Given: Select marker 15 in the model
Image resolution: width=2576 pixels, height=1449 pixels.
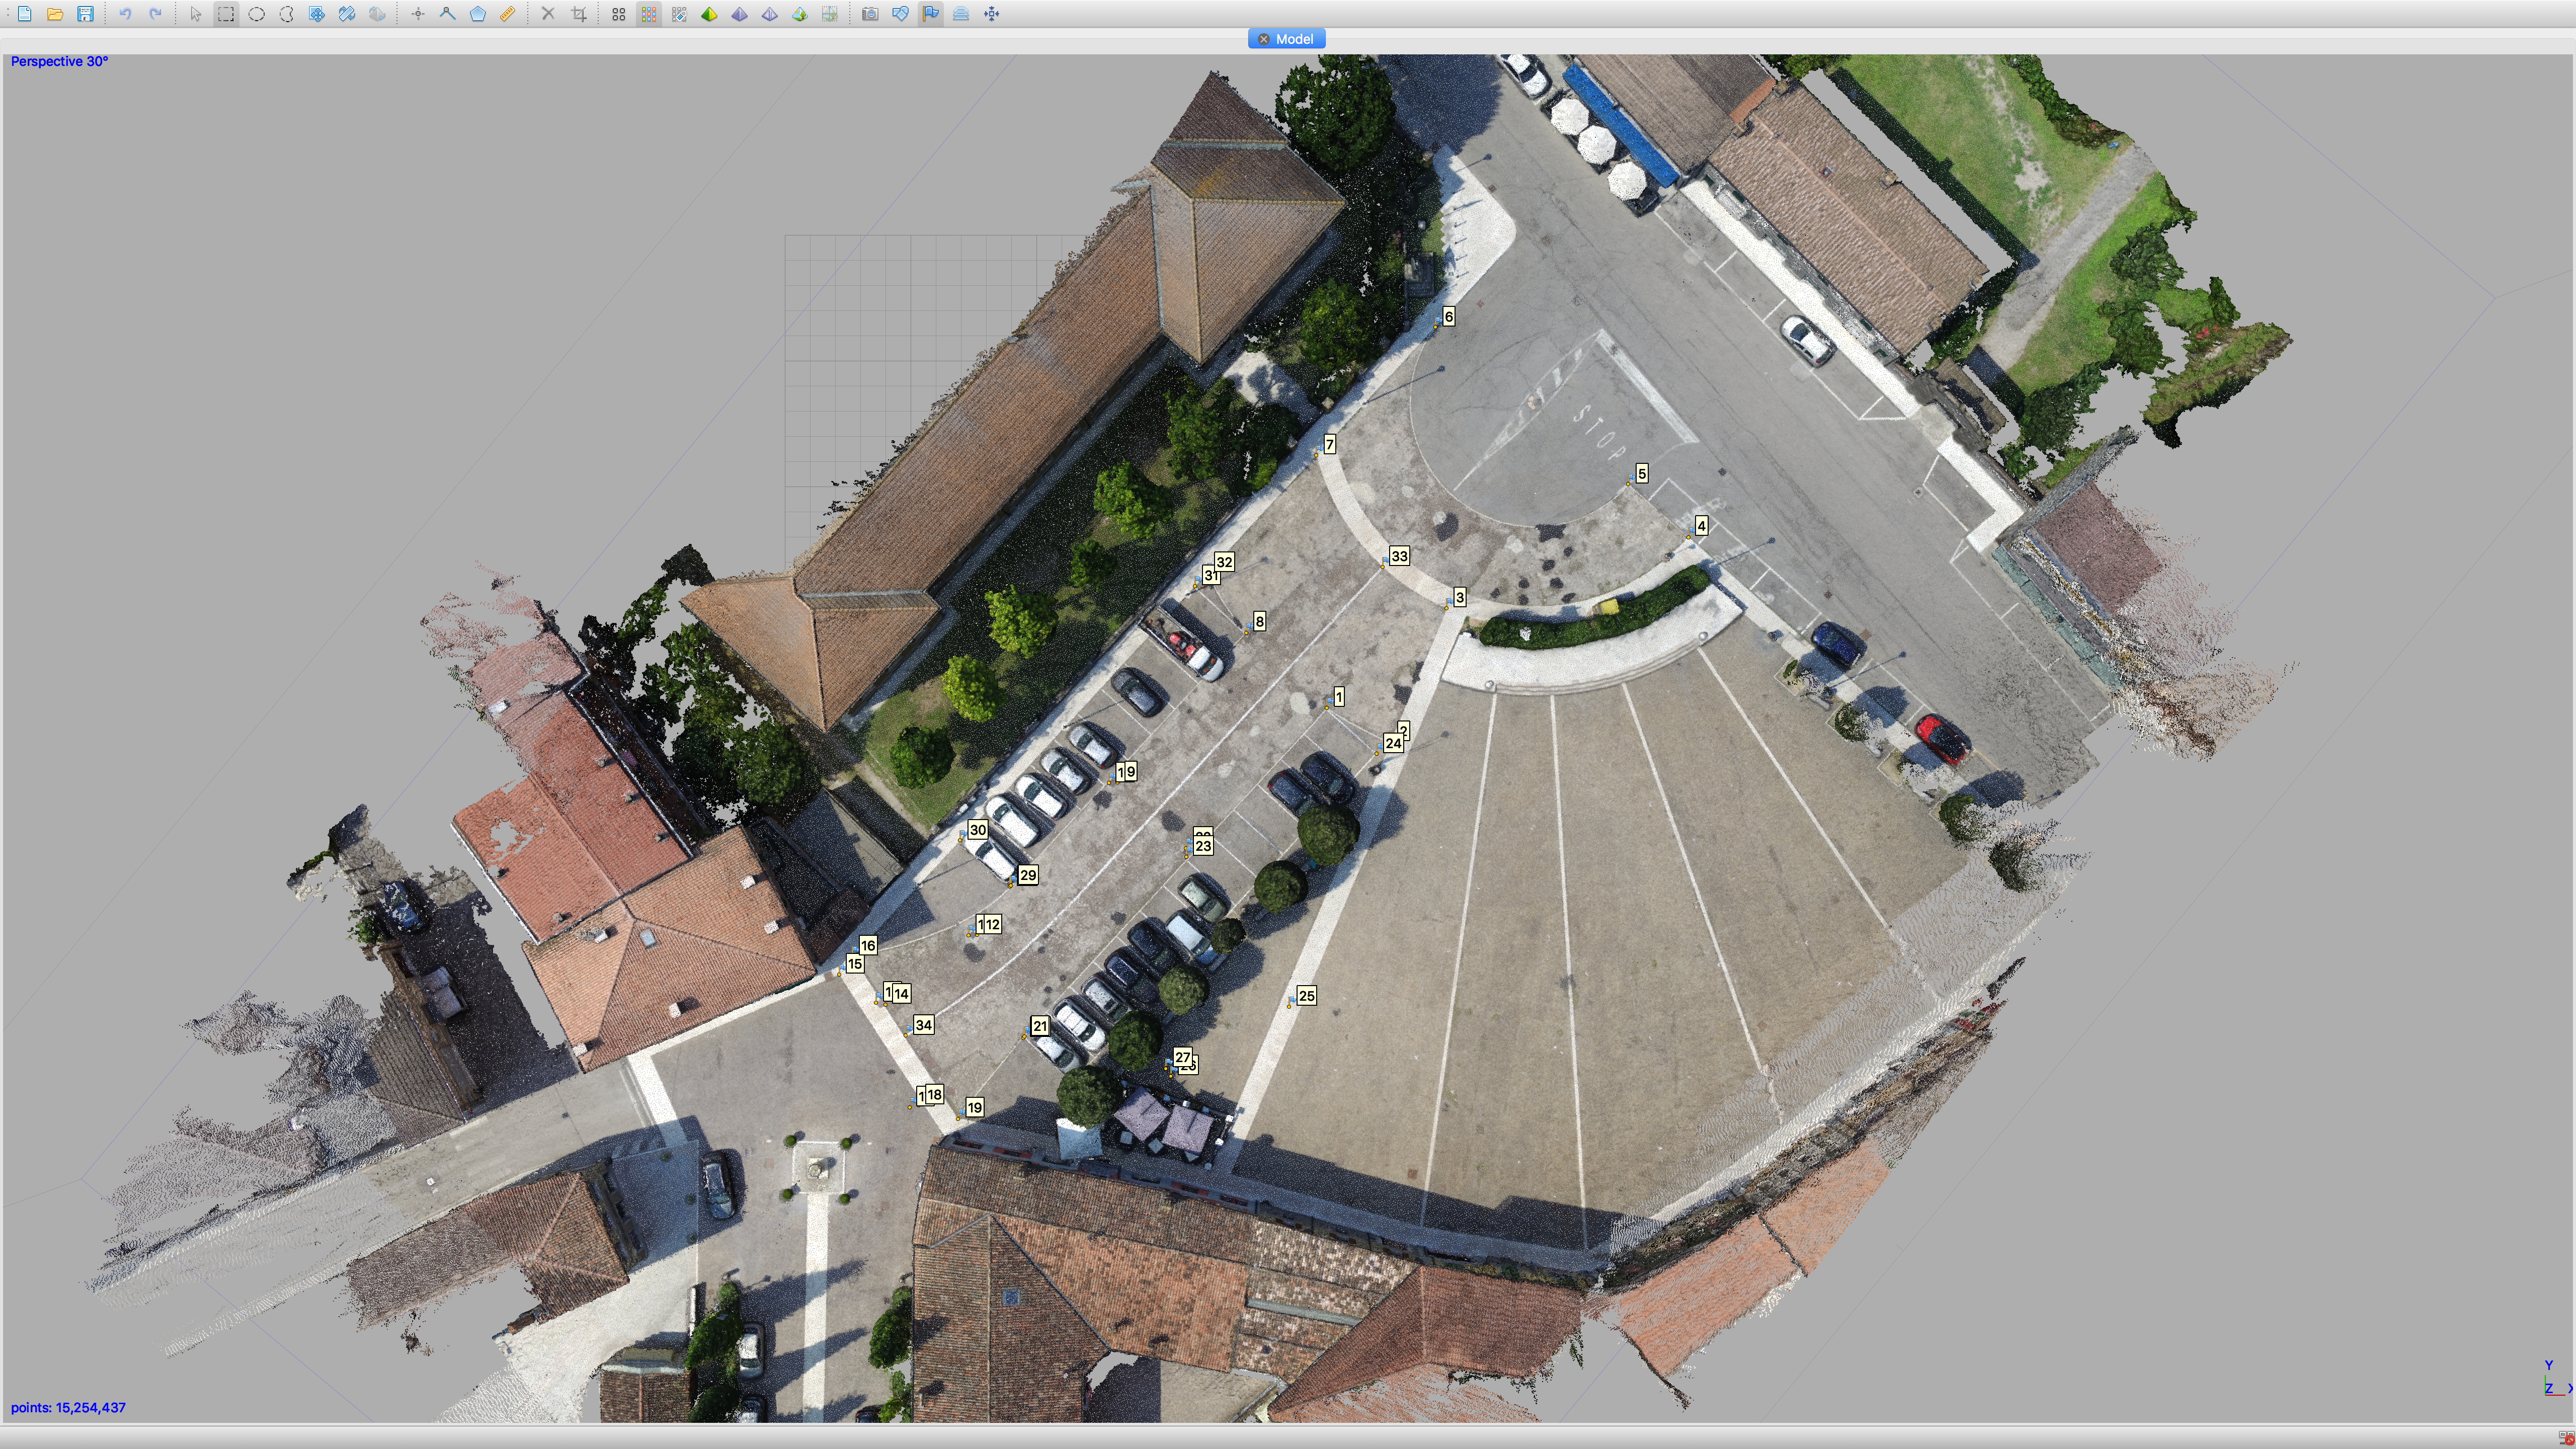Looking at the screenshot, I should [854, 964].
